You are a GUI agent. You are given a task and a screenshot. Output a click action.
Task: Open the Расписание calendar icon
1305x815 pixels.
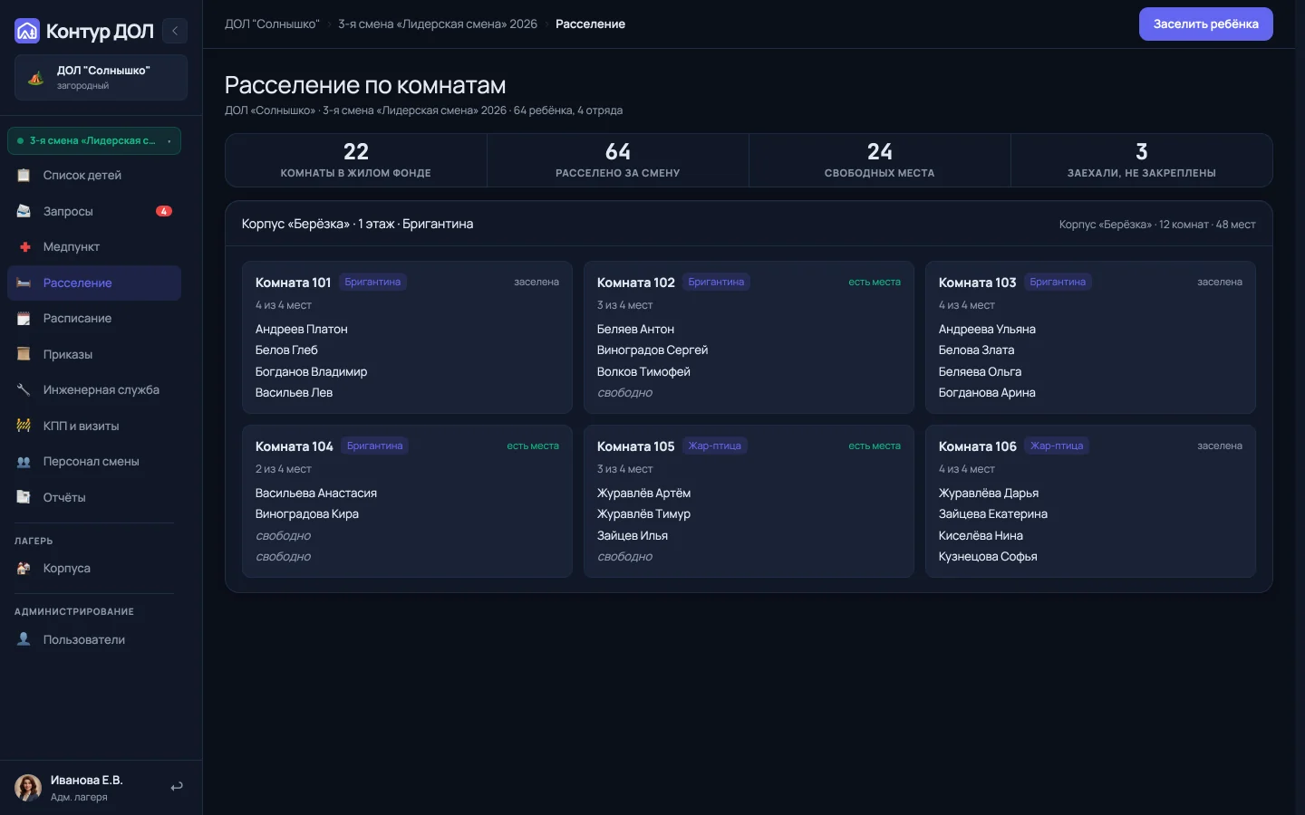coord(24,318)
